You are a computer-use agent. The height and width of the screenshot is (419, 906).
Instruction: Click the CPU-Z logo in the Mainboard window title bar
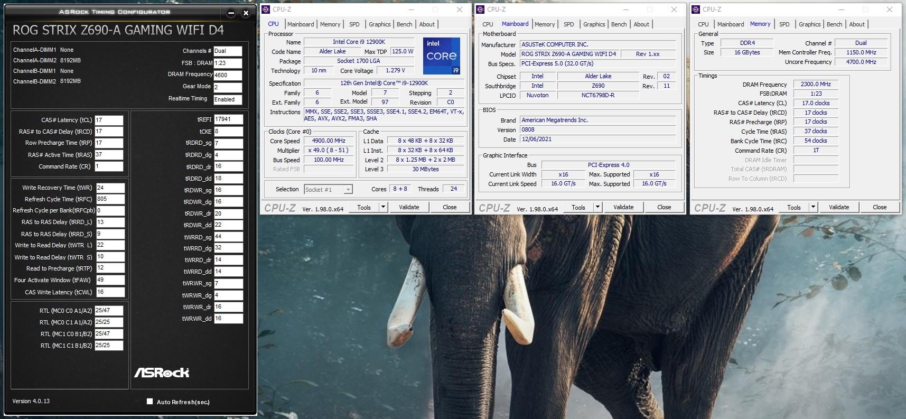pos(481,10)
